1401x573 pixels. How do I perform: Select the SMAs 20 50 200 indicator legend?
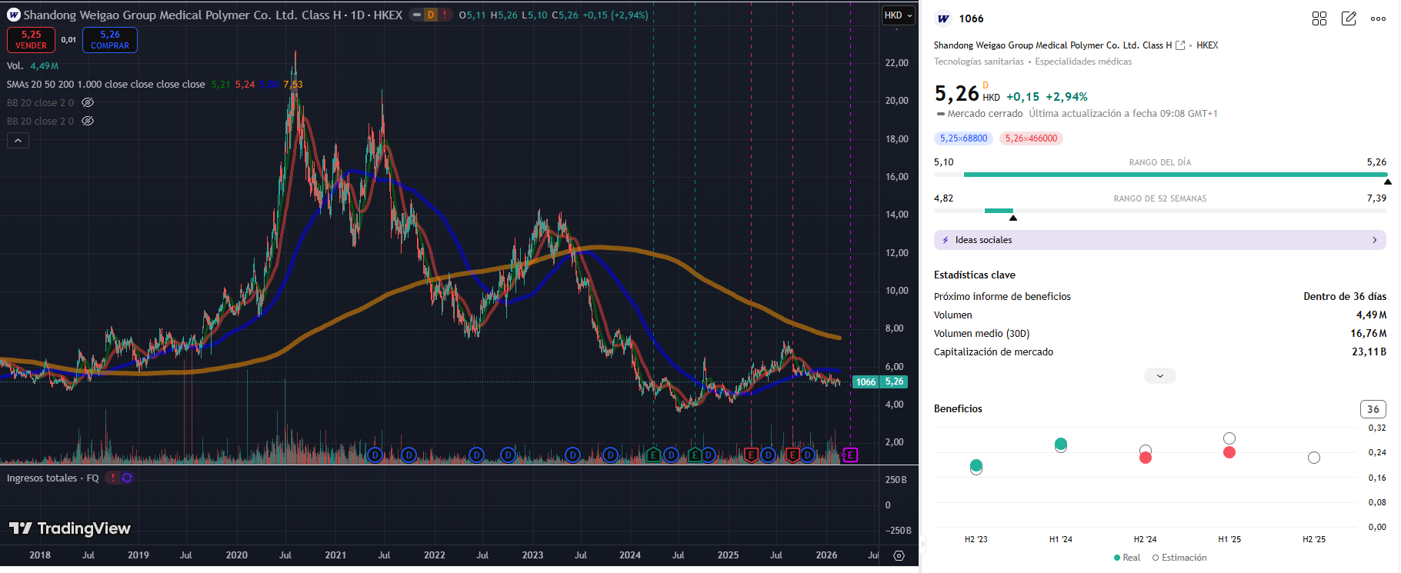[x=106, y=84]
